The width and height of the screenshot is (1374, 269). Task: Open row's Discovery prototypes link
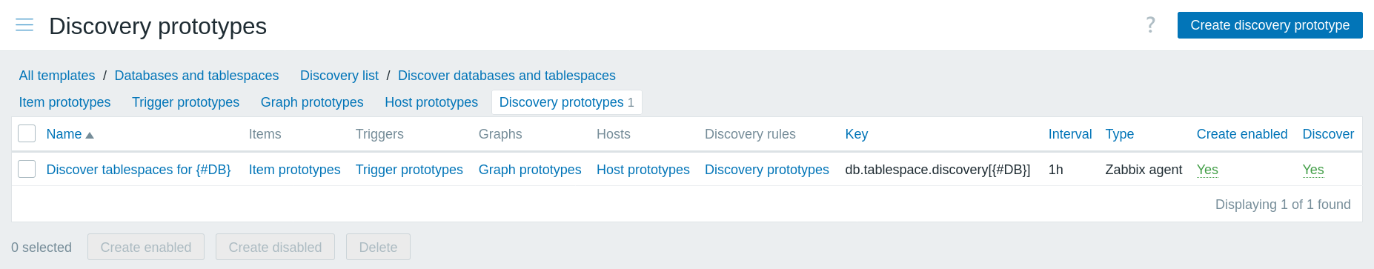tap(766, 170)
